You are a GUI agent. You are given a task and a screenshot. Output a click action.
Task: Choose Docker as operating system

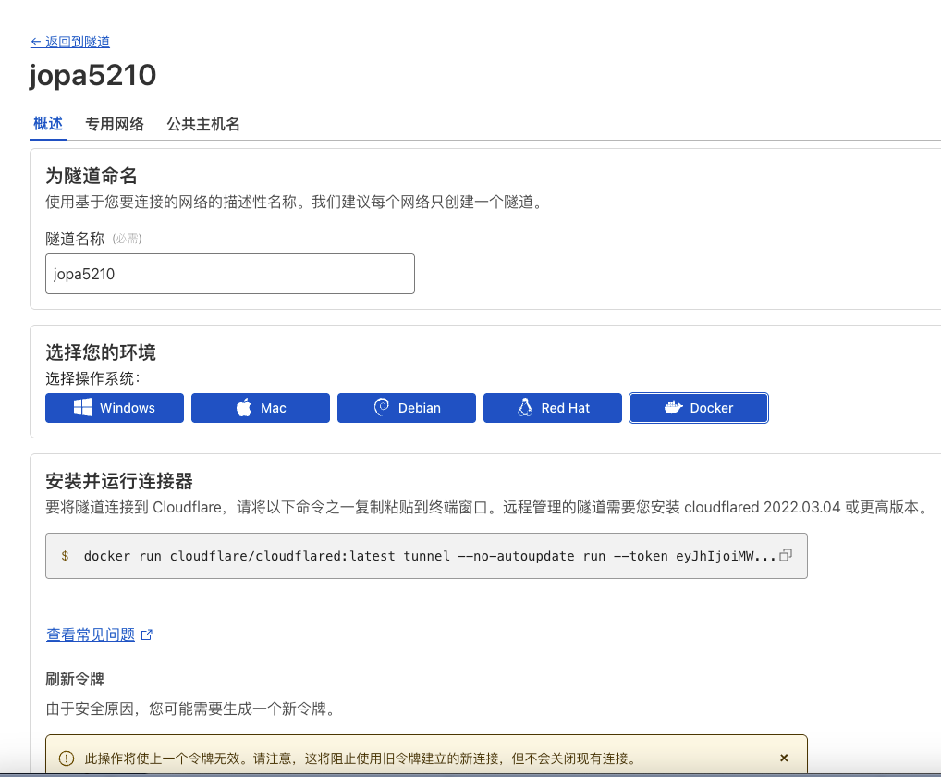pos(699,408)
